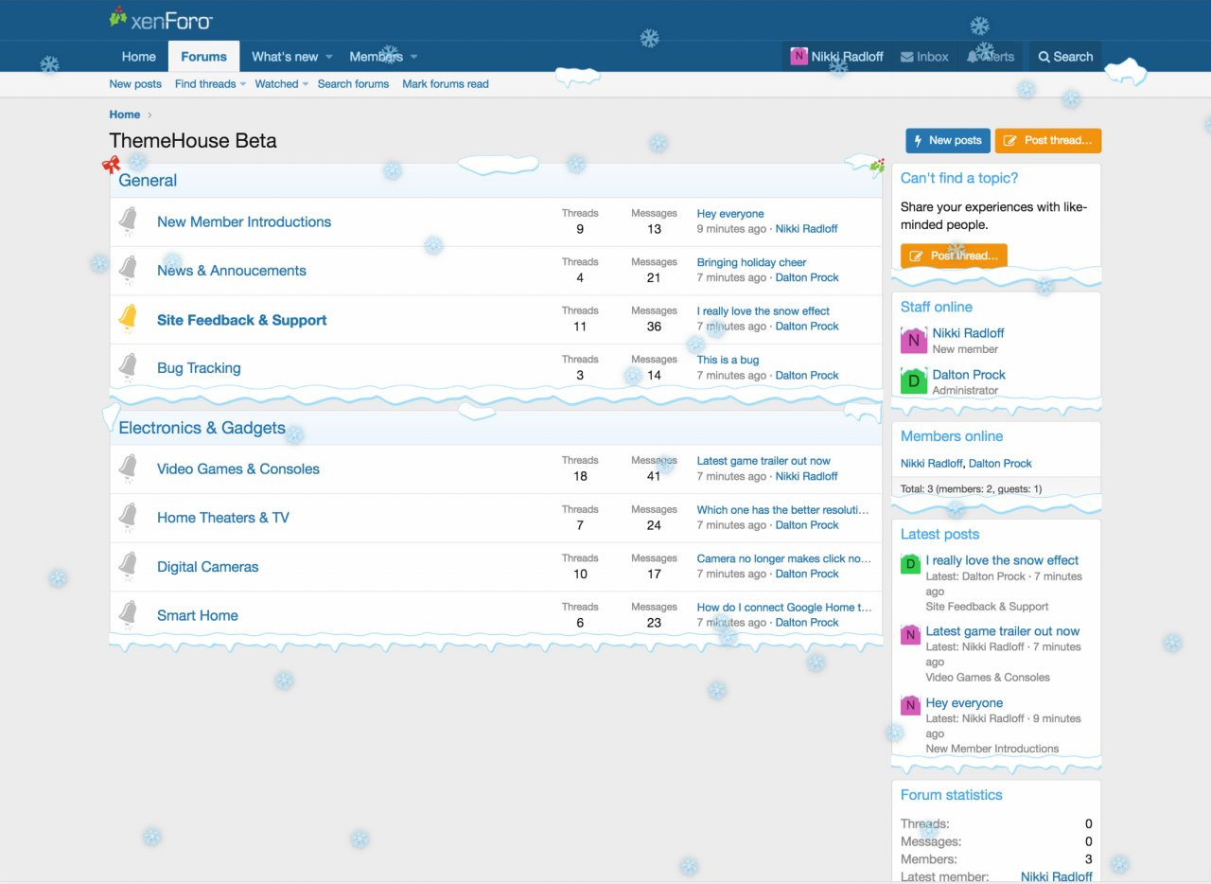The image size is (1211, 884).
Task: Click the bell icon next to Smart Home
Action: [x=128, y=615]
